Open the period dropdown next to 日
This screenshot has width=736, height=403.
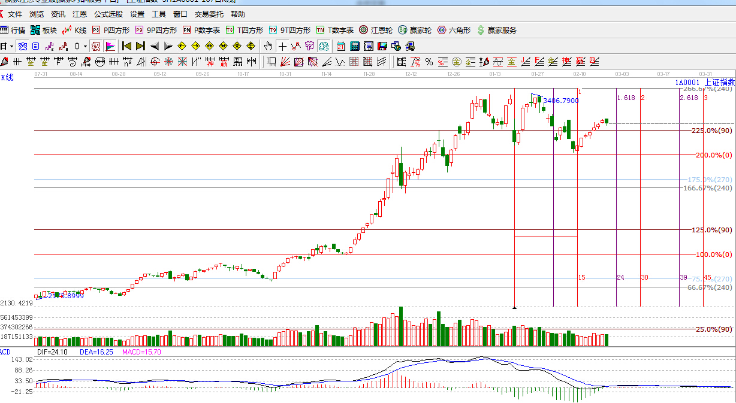point(11,46)
